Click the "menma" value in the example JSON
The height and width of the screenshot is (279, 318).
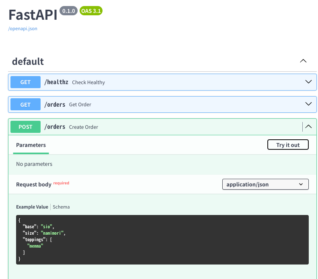point(35,246)
